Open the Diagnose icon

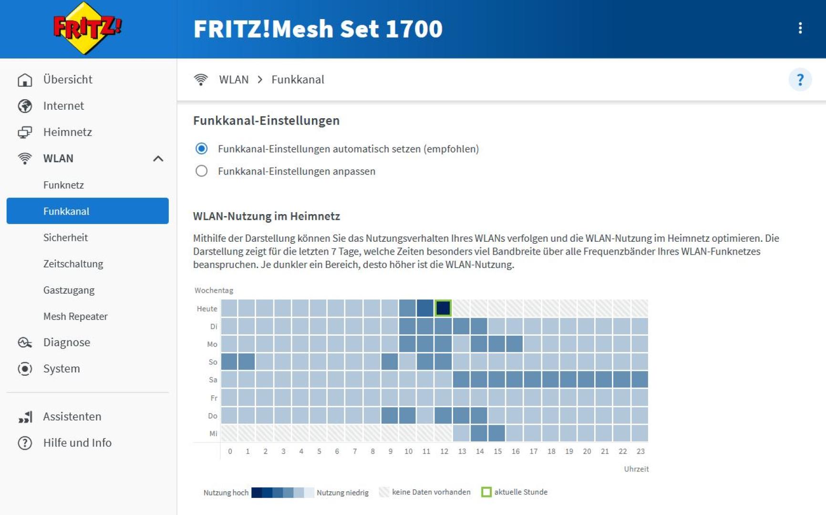tap(24, 342)
